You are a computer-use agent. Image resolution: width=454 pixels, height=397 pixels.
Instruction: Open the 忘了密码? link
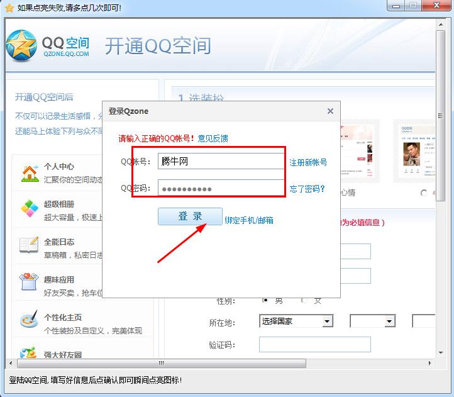[307, 189]
